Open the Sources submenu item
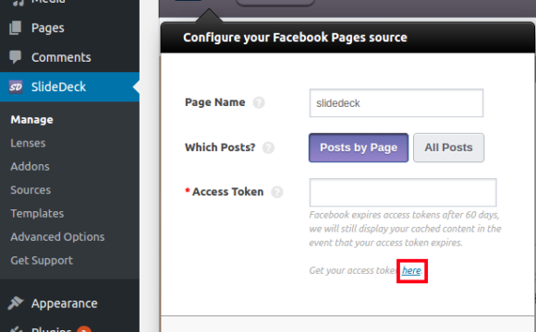 (x=30, y=190)
